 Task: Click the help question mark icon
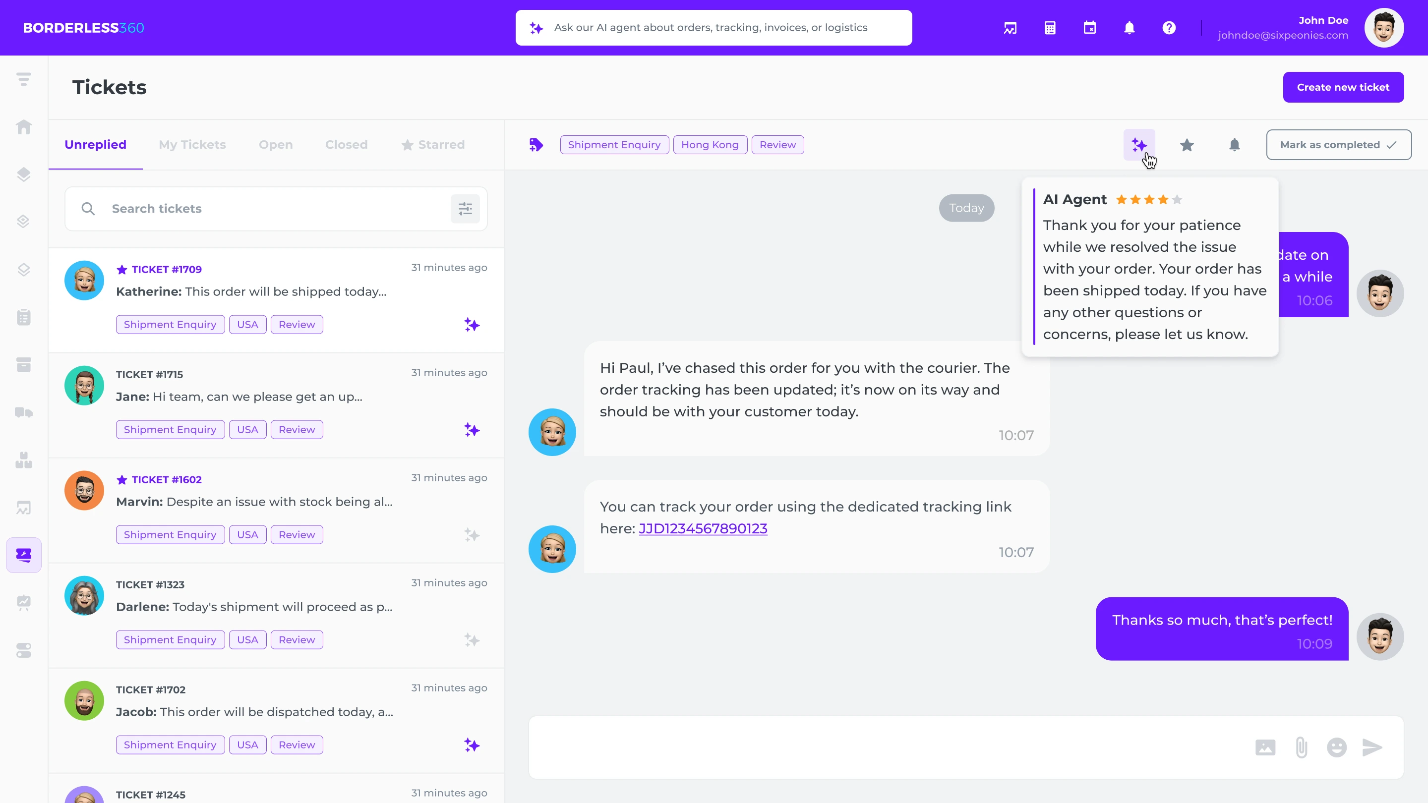click(x=1169, y=27)
